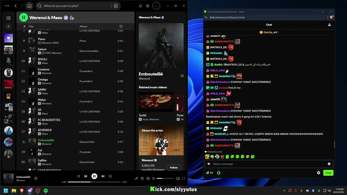The height and width of the screenshot is (195, 347).
Task: Sort the tracklist by Album column
Action: click(83, 26)
